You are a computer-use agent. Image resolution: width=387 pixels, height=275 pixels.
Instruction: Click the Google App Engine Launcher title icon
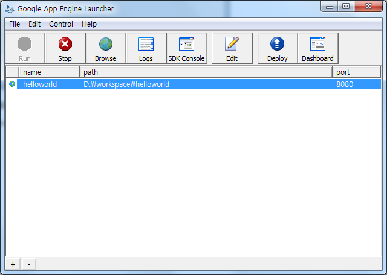pos(10,9)
